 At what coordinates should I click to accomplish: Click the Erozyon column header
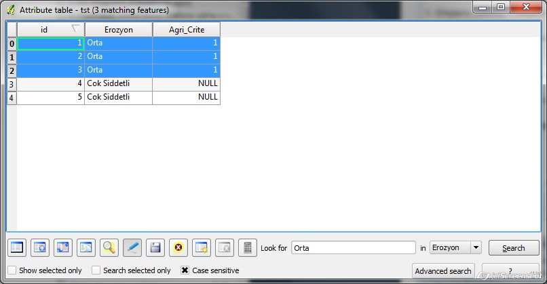[x=119, y=30]
